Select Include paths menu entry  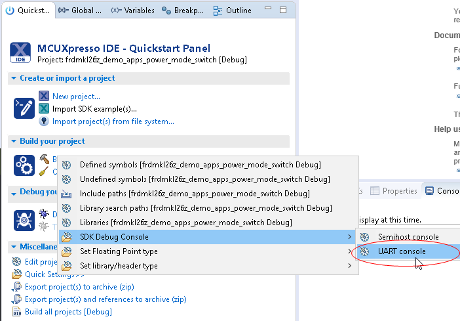(208, 194)
